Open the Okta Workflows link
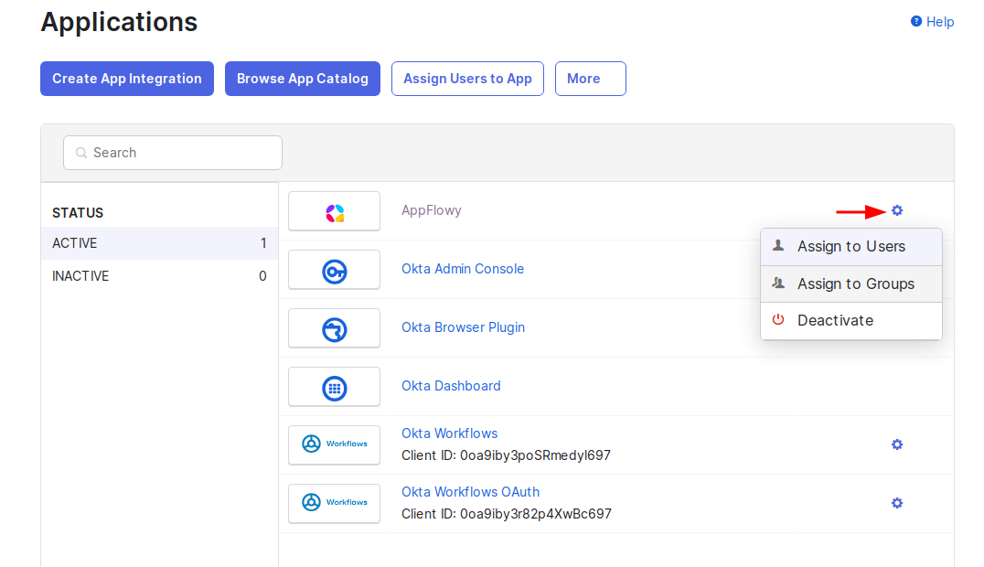This screenshot has height=567, width=984. pos(449,433)
